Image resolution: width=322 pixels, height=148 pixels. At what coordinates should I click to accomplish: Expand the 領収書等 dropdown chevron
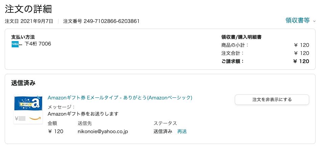click(x=314, y=21)
